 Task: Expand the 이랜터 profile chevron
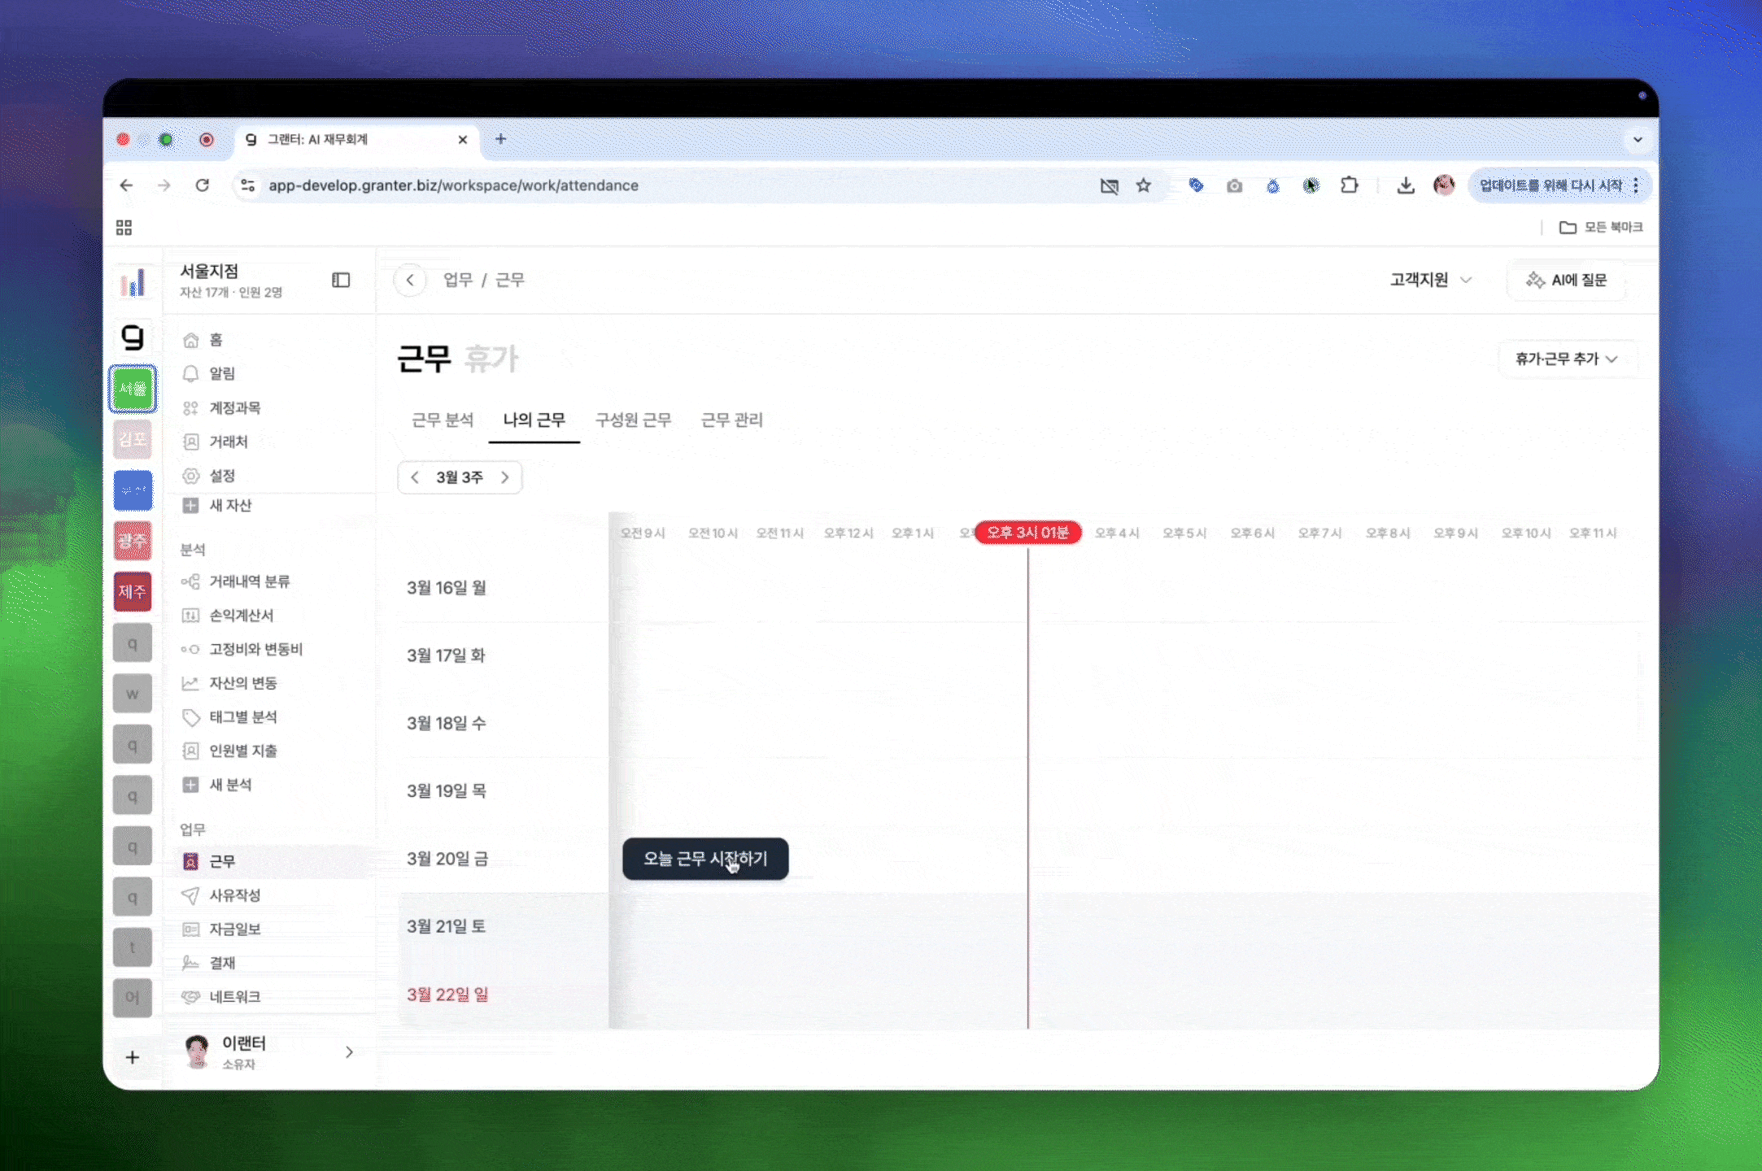[349, 1052]
